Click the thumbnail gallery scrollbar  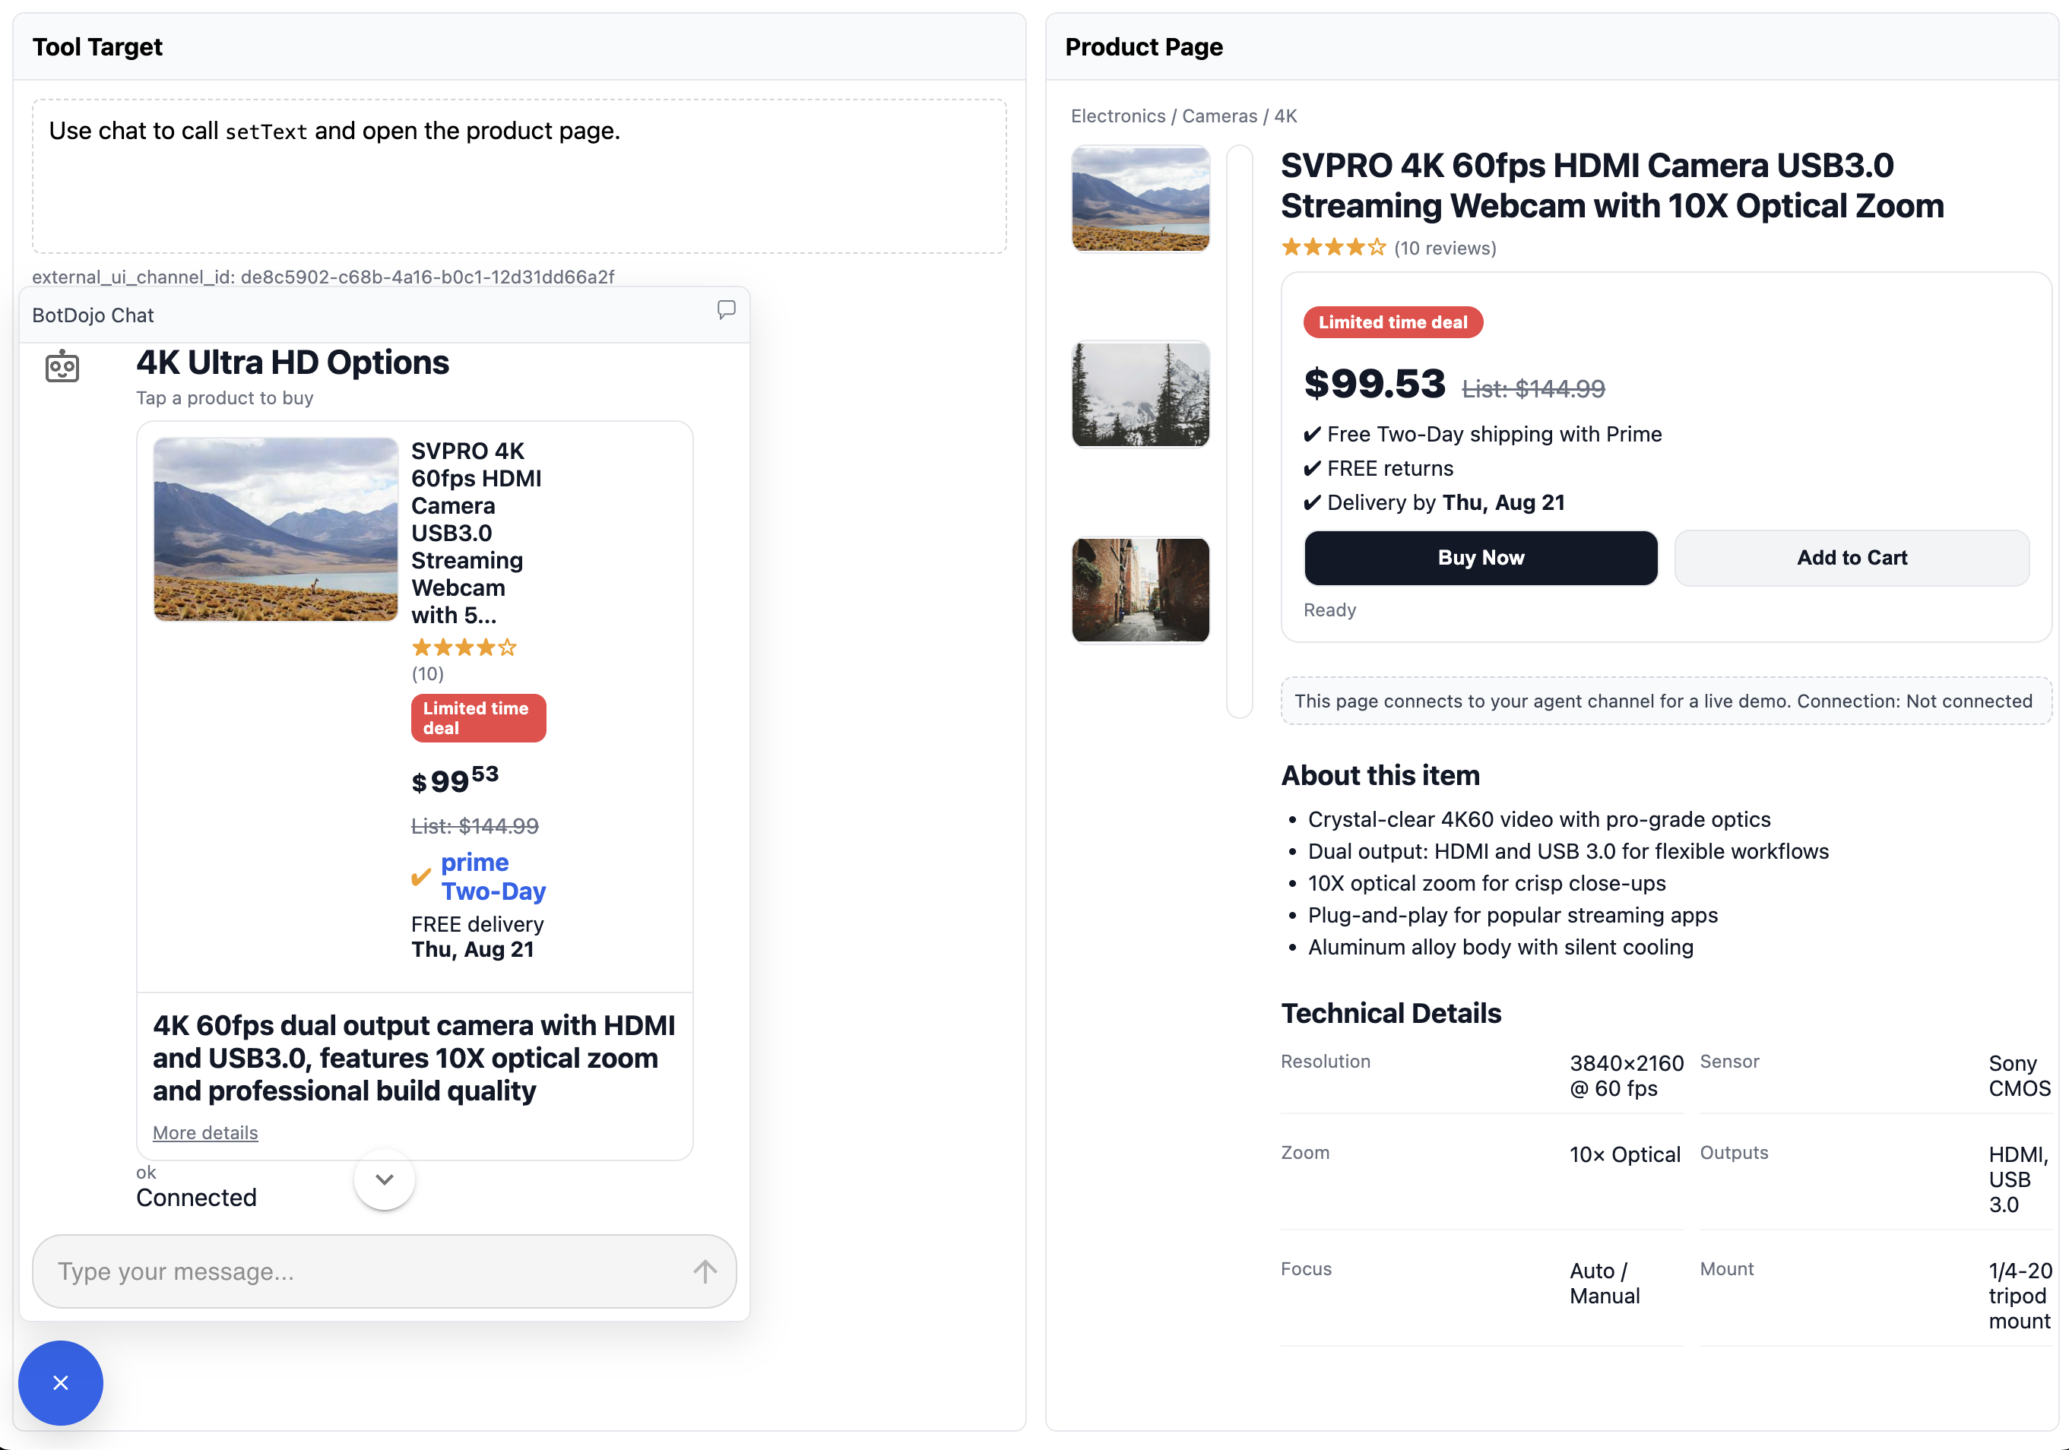(x=1240, y=432)
